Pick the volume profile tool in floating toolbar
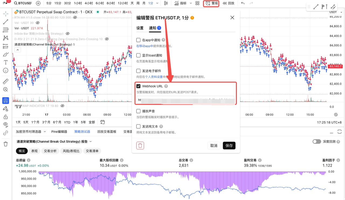This screenshot has width=345, height=200. (x=325, y=7)
